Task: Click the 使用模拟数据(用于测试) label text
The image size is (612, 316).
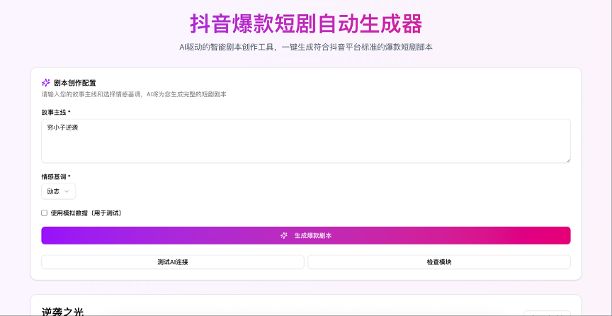Action: pos(86,213)
